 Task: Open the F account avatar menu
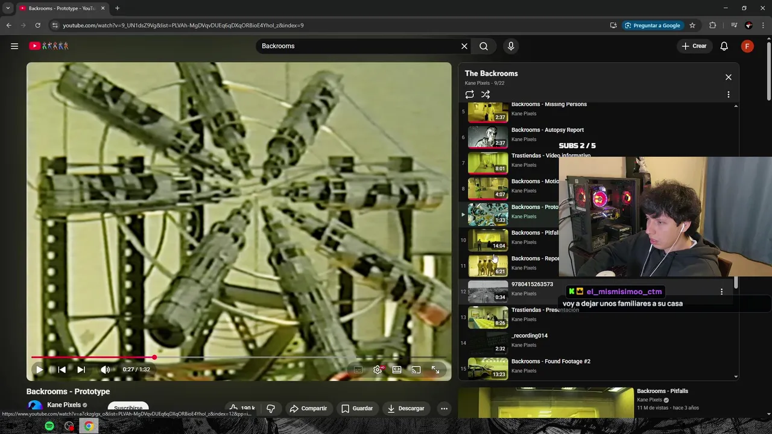(x=747, y=46)
